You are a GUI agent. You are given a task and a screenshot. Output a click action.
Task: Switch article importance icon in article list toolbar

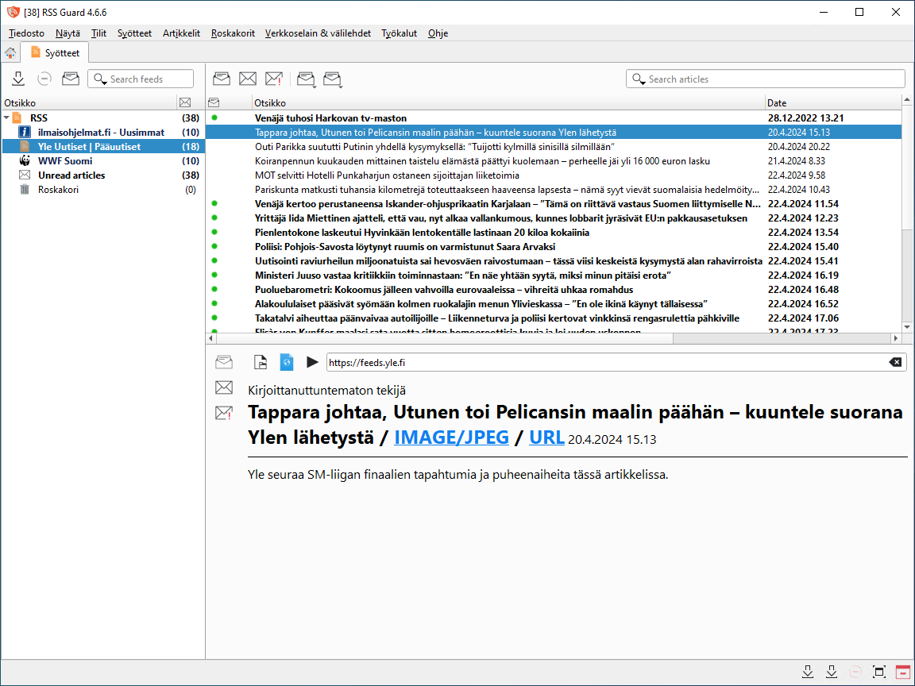274,79
